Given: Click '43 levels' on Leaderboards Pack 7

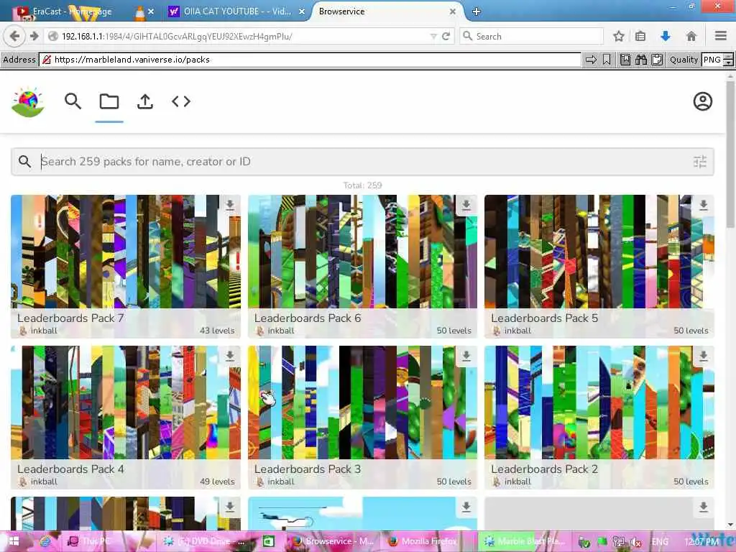Looking at the screenshot, I should (217, 331).
